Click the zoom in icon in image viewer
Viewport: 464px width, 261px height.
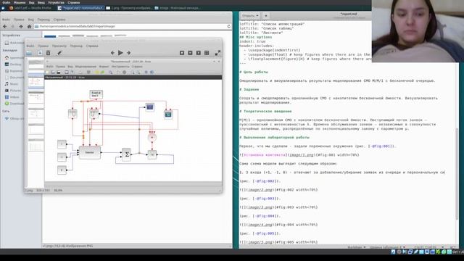pyautogui.click(x=182, y=53)
